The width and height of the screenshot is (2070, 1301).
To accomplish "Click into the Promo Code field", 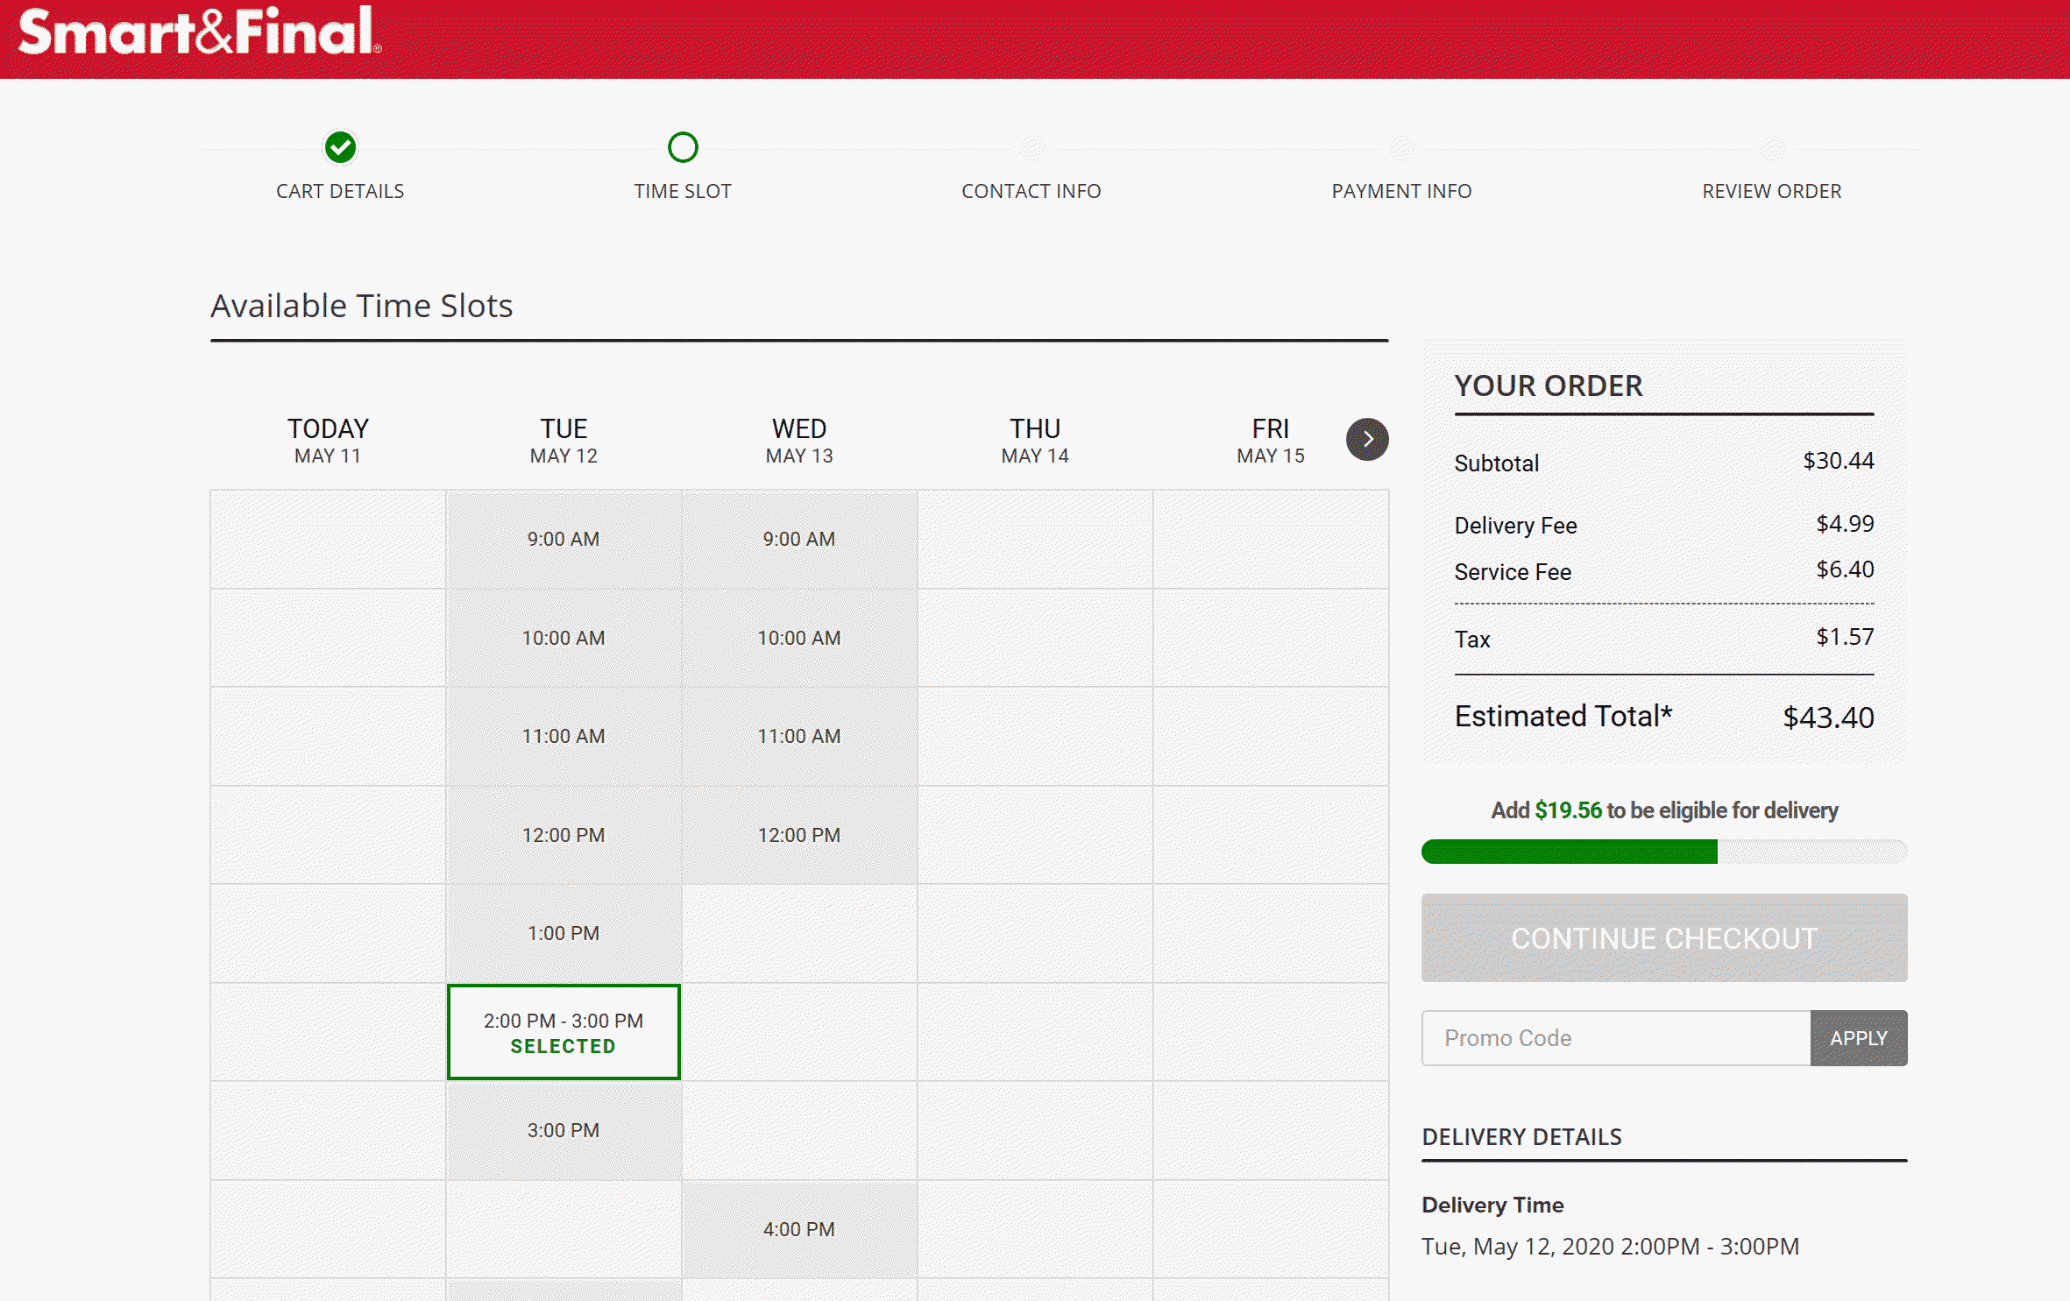I will tap(1615, 1038).
